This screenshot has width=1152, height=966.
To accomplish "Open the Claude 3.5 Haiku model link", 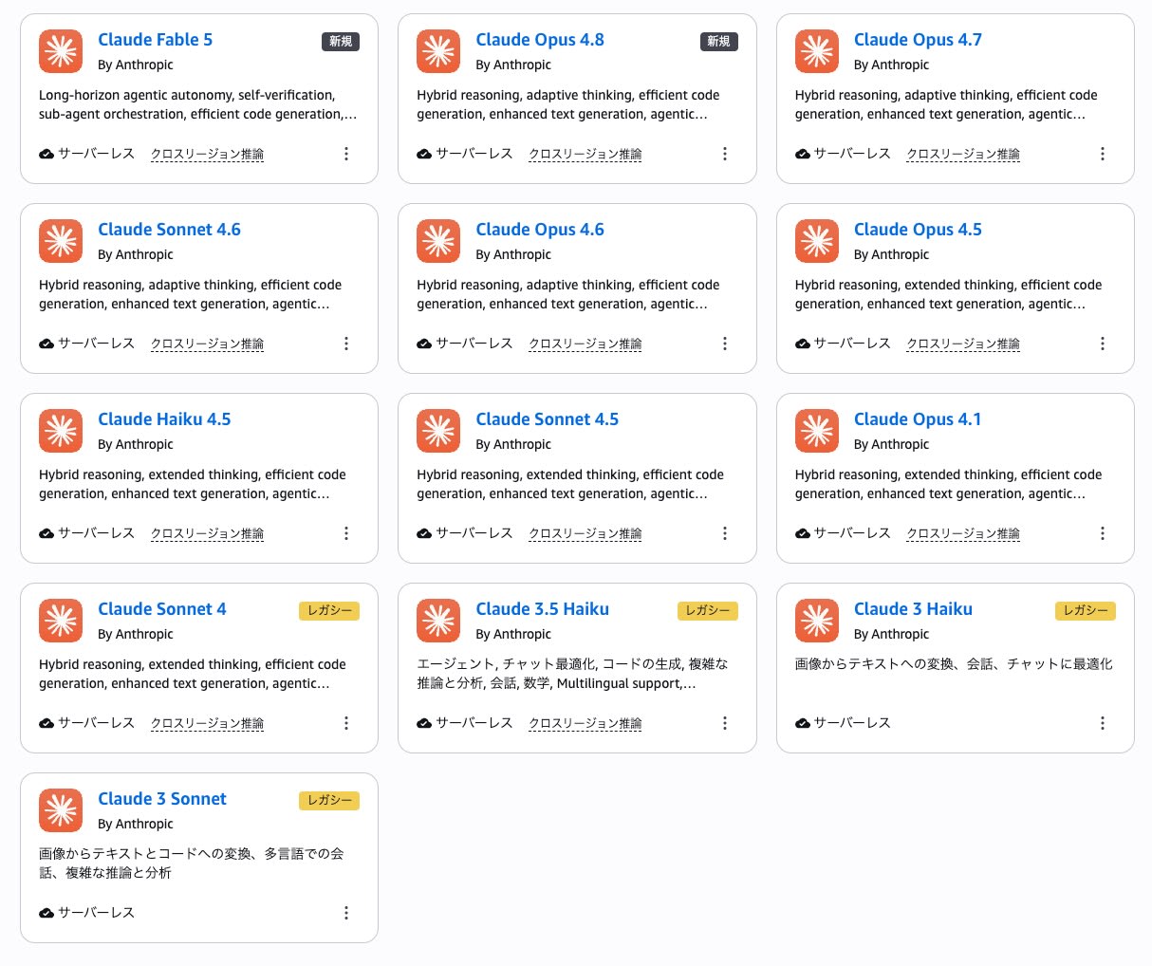I will pos(543,609).
